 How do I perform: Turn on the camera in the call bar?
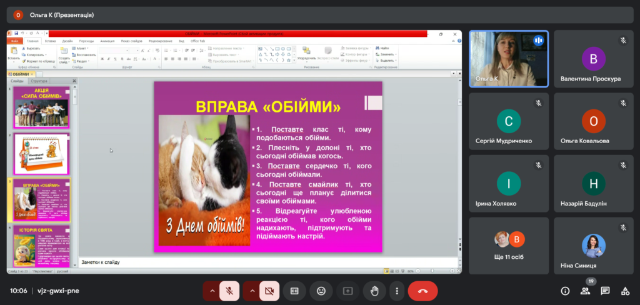pos(270,291)
